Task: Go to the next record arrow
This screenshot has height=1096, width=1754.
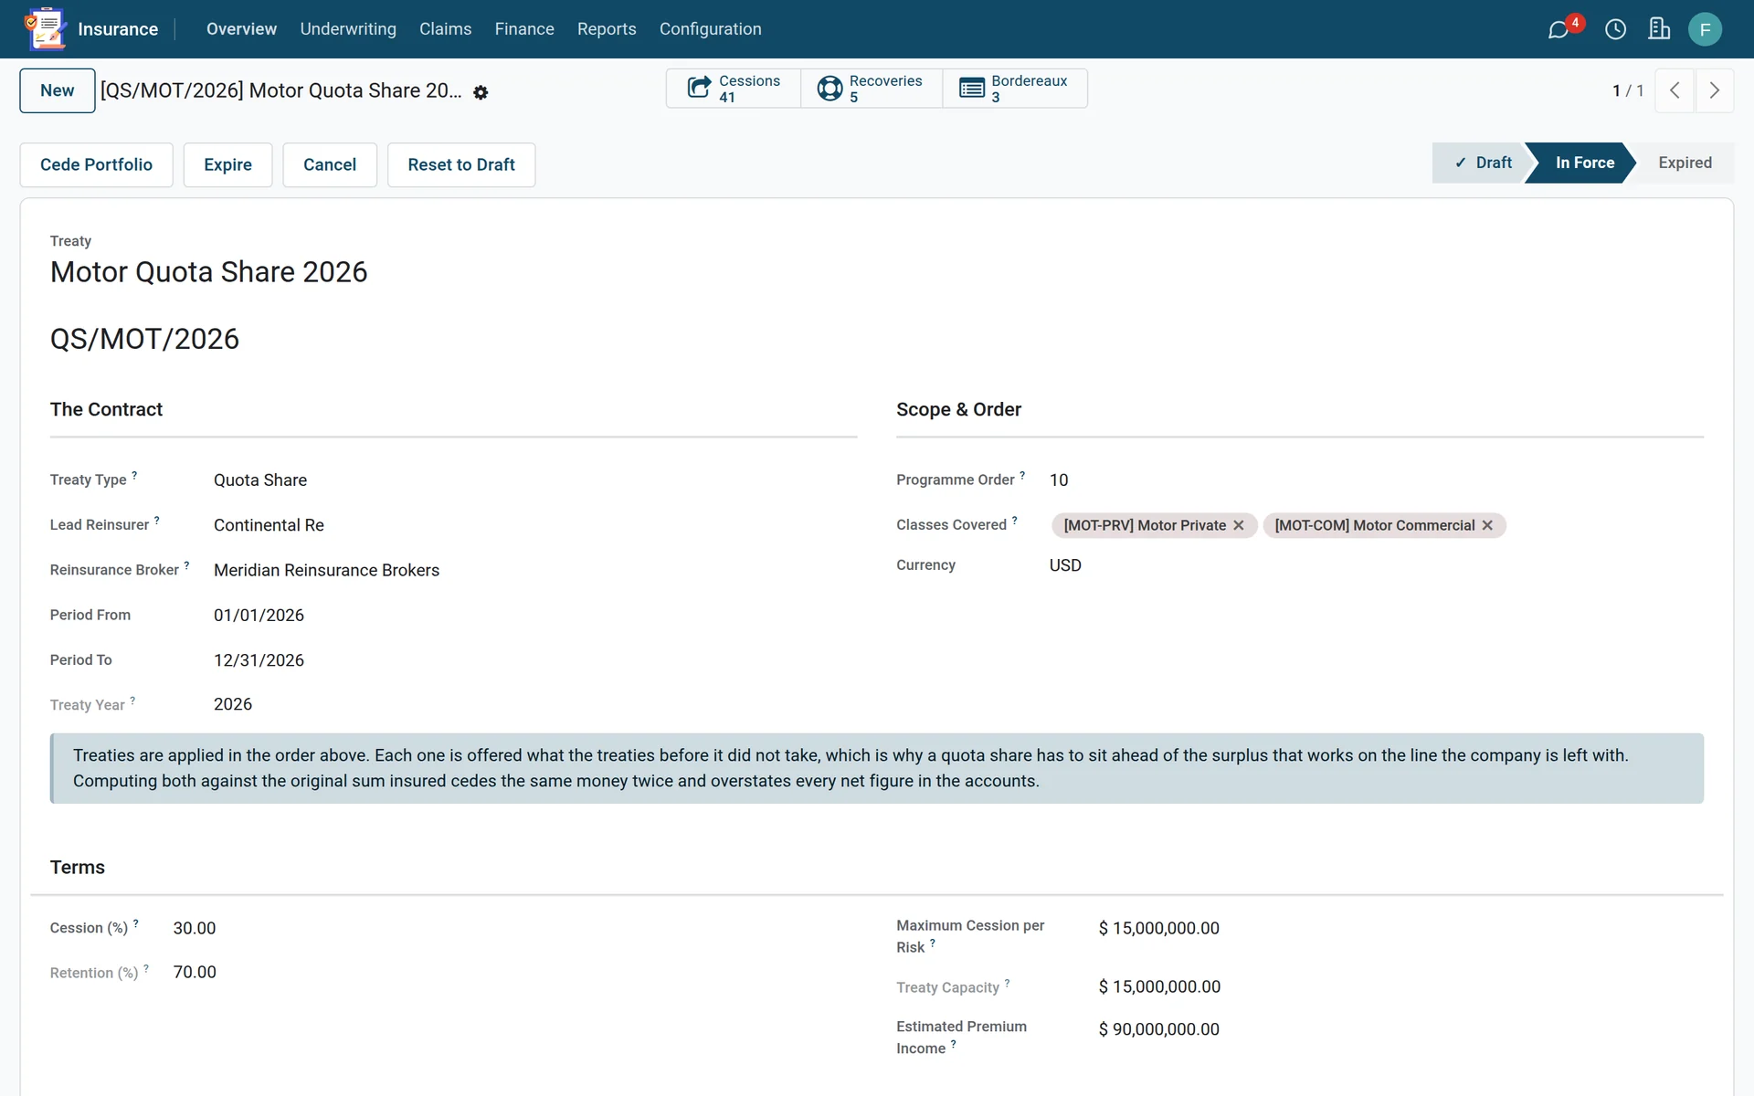Action: coord(1715,90)
